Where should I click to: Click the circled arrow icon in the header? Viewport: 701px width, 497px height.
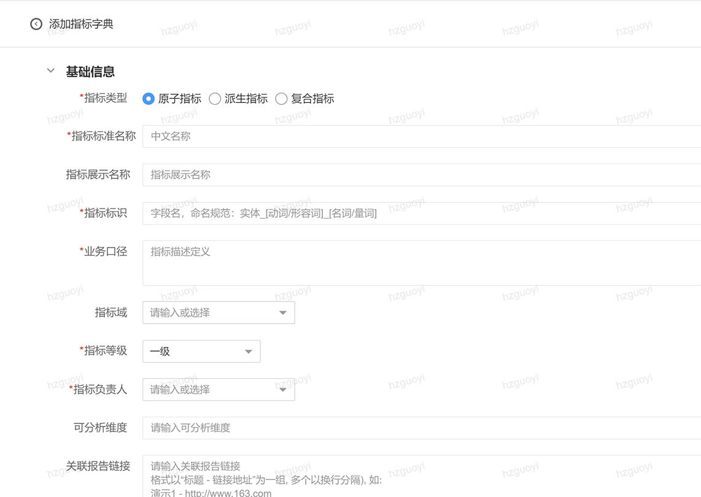pos(36,24)
